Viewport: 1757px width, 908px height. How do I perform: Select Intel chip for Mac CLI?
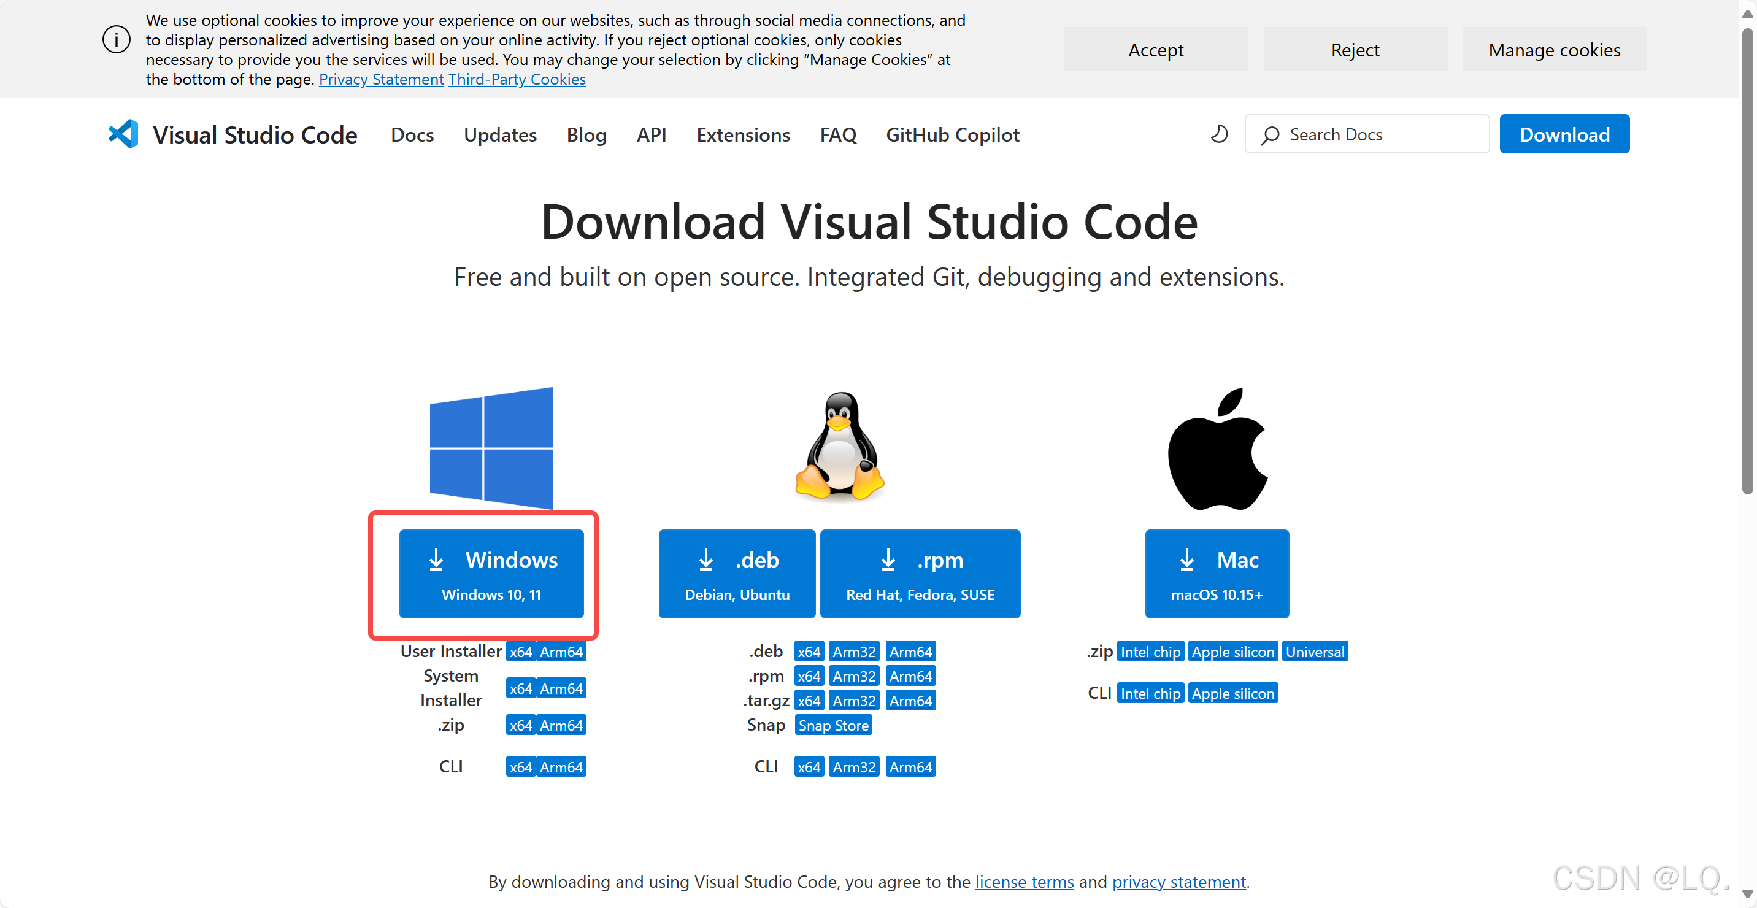click(x=1151, y=693)
